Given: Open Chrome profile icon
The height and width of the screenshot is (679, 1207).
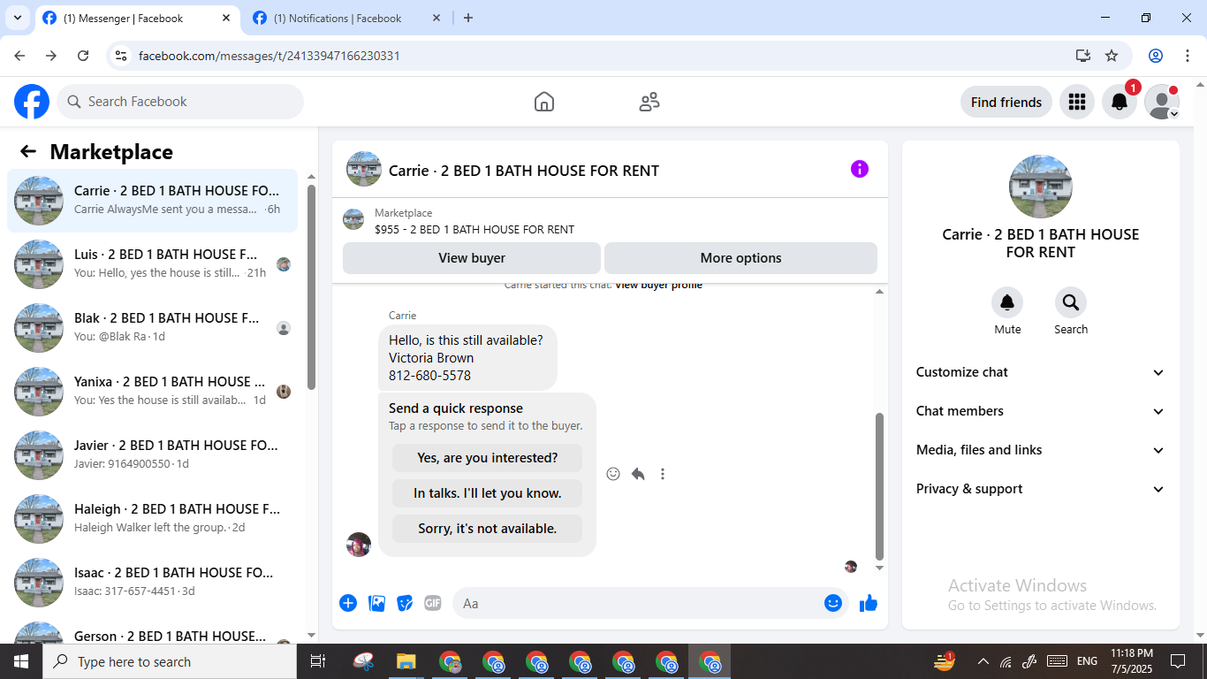Looking at the screenshot, I should click(1156, 56).
